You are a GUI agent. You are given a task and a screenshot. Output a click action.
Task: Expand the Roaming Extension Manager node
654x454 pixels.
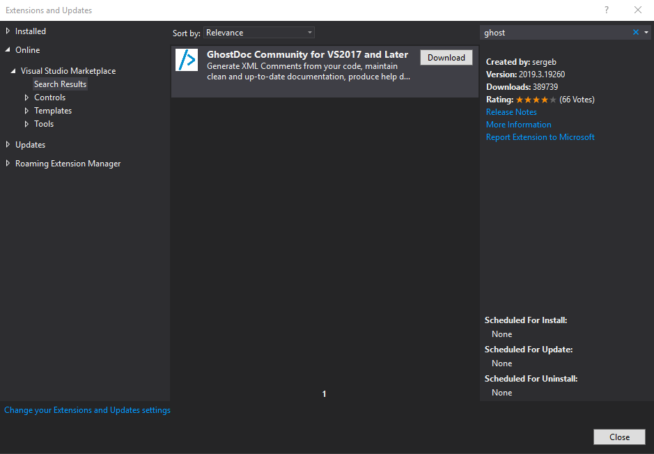[6, 163]
